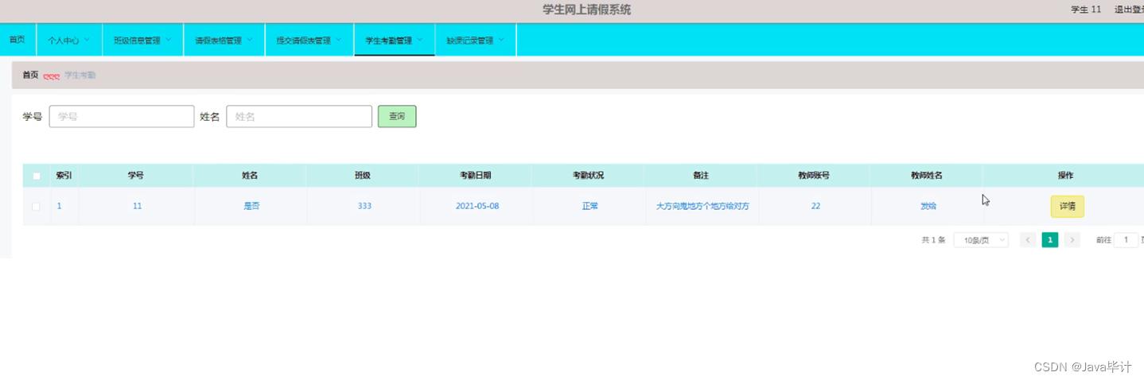Tick the select-all checkbox in table header
The height and width of the screenshot is (380, 1144).
37,176
